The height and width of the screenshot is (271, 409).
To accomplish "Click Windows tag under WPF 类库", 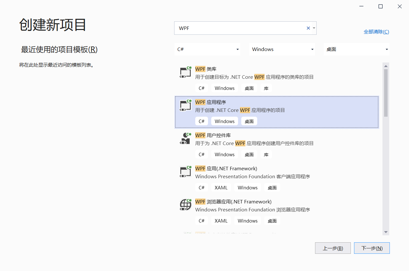I will pyautogui.click(x=225, y=88).
